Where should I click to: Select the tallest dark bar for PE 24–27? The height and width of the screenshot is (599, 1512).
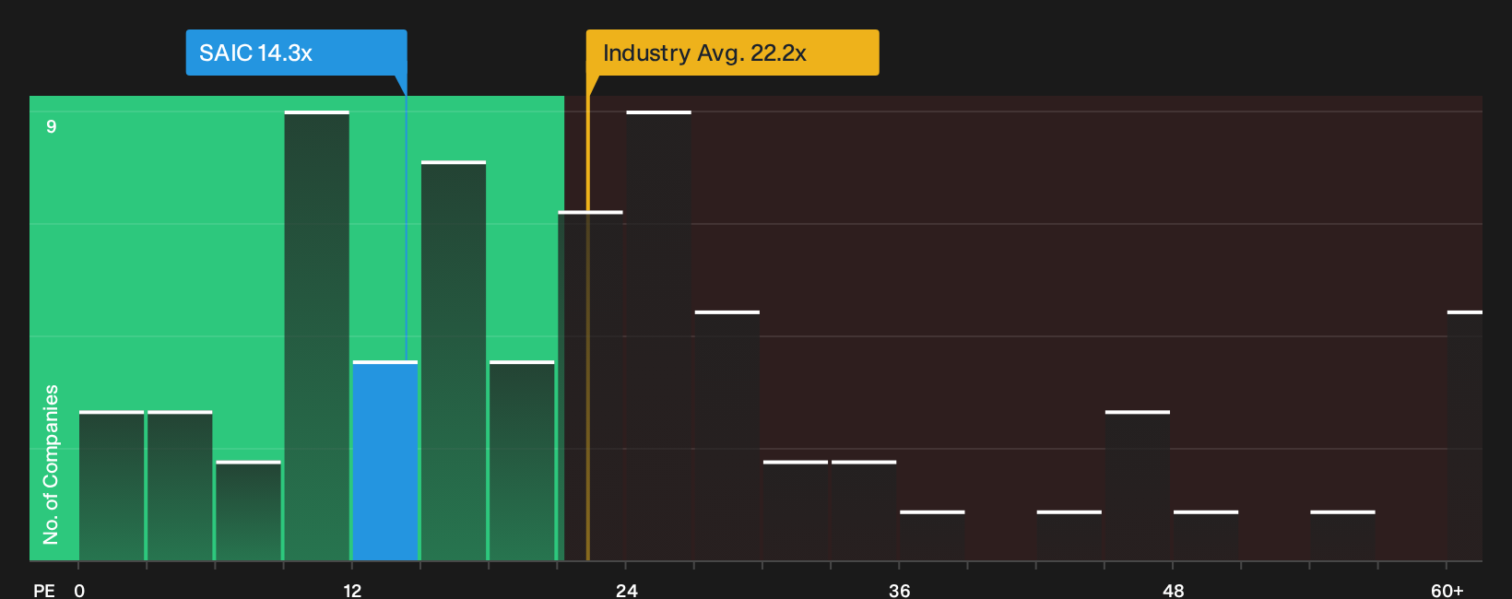659,335
